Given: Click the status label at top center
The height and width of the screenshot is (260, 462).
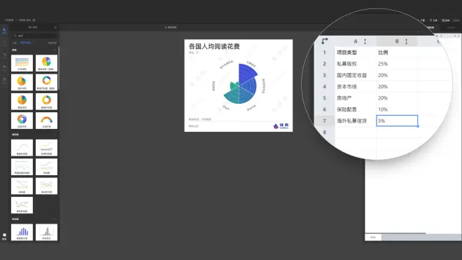Looking at the screenshot, I should pos(171,27).
